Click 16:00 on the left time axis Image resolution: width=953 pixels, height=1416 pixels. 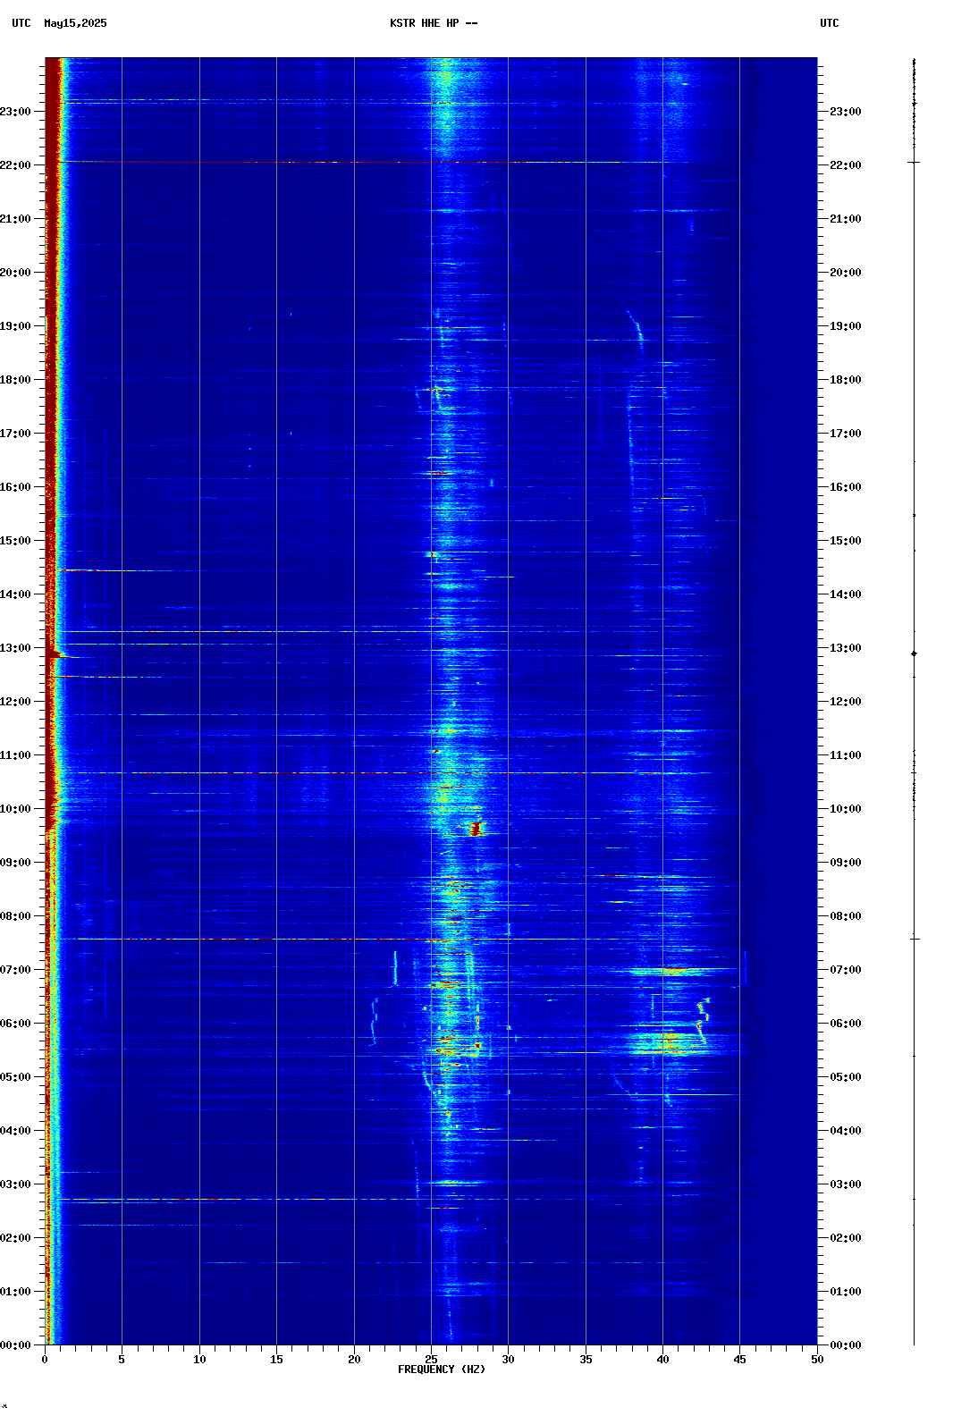click(x=15, y=487)
